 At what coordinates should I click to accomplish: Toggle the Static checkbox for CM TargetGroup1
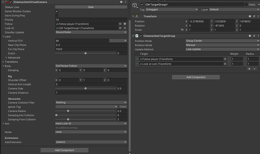pyautogui.click(x=246, y=5)
